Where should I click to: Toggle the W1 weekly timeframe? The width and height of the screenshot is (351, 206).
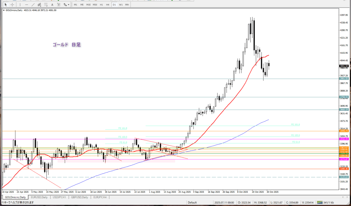point(121,4)
